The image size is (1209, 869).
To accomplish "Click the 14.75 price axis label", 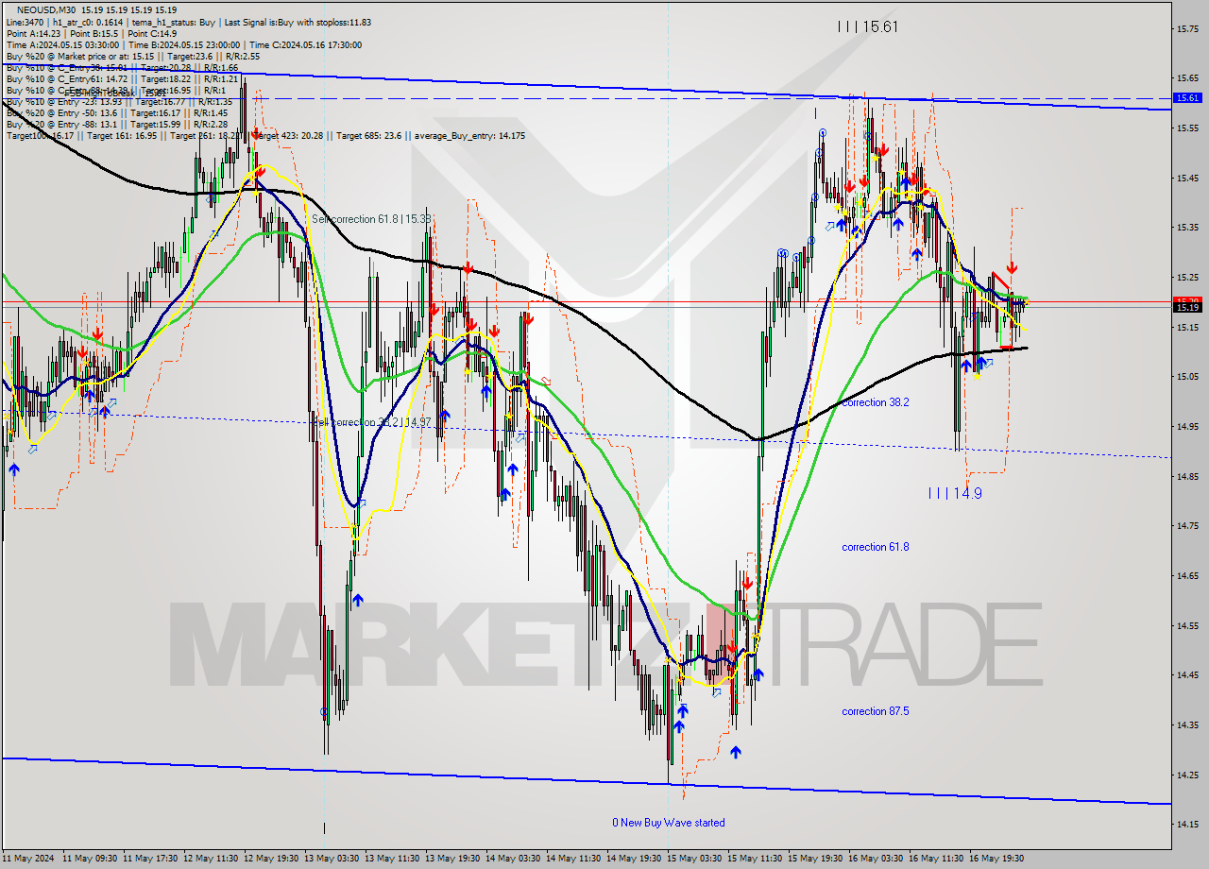I will (x=1187, y=525).
